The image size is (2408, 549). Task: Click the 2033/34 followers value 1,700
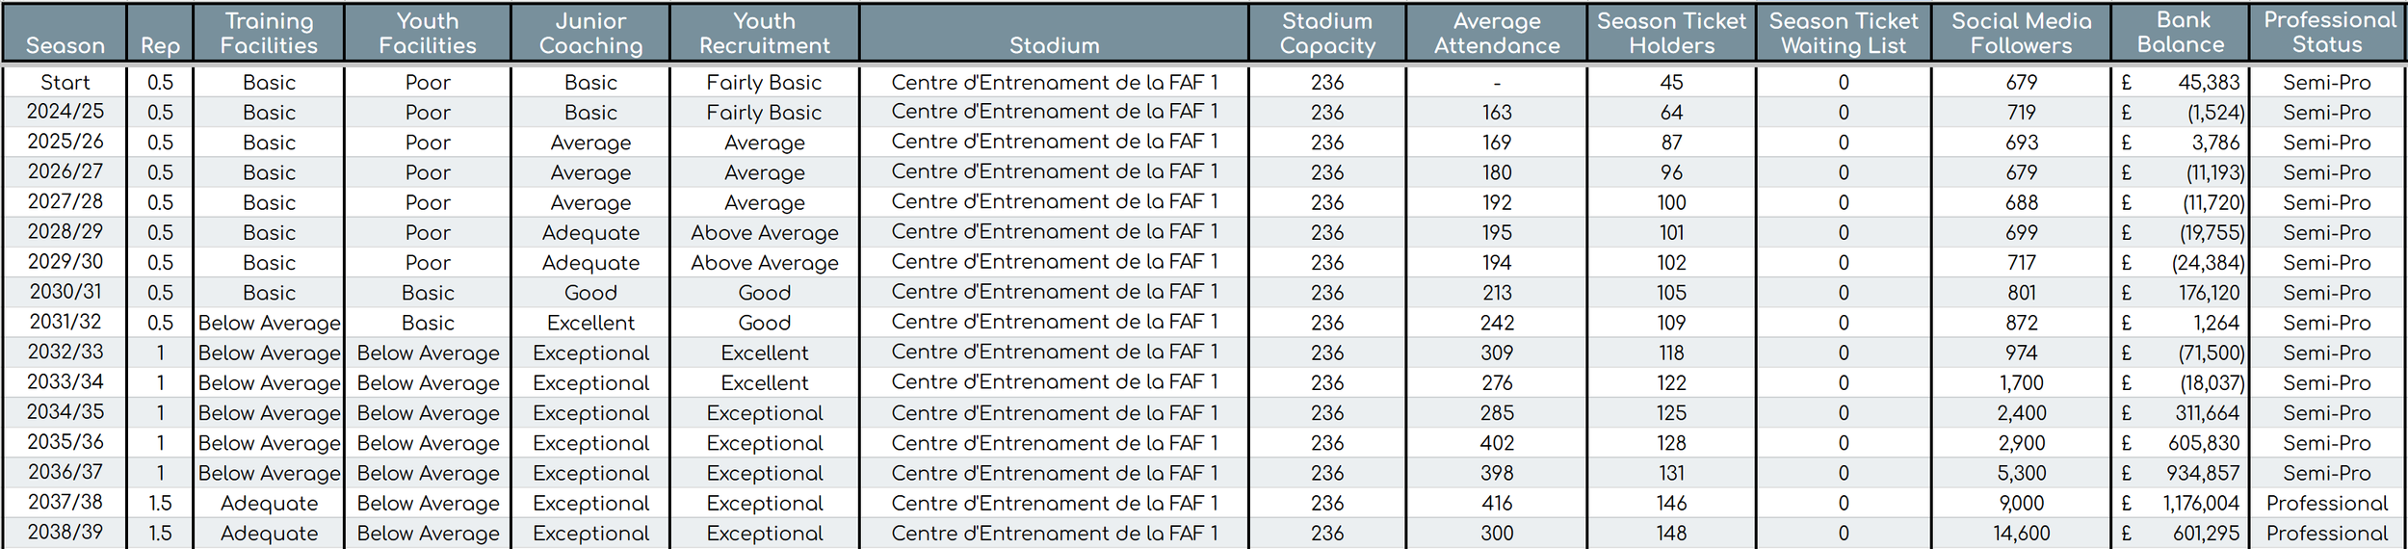(x=2021, y=382)
